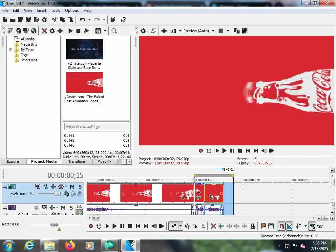Open track 1 automation settings dropdown

click(66, 186)
